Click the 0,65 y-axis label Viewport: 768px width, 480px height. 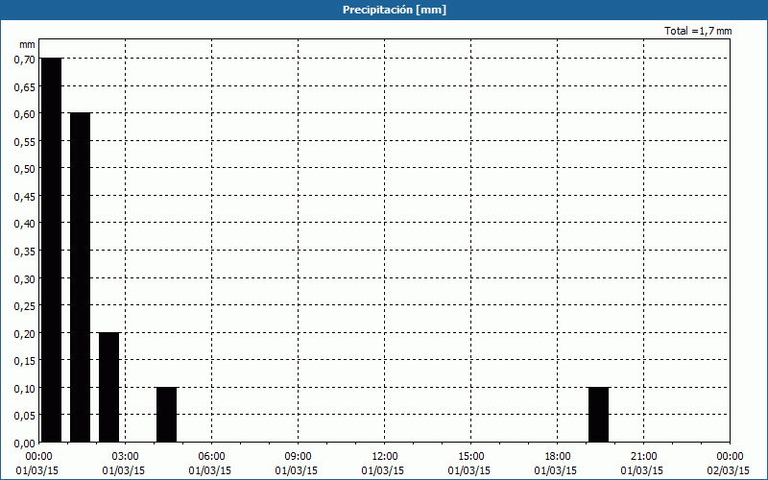pyautogui.click(x=25, y=87)
